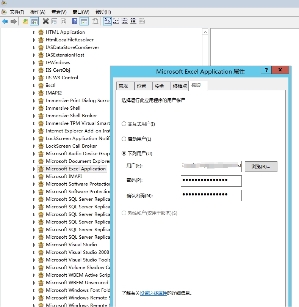
Task: Expand the HtmlLocalFileResolver node
Action: coord(34,40)
